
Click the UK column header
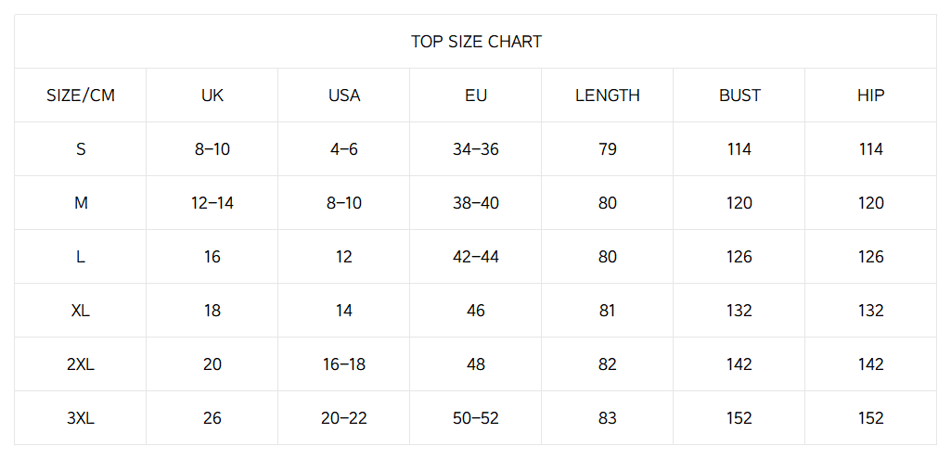tap(212, 96)
